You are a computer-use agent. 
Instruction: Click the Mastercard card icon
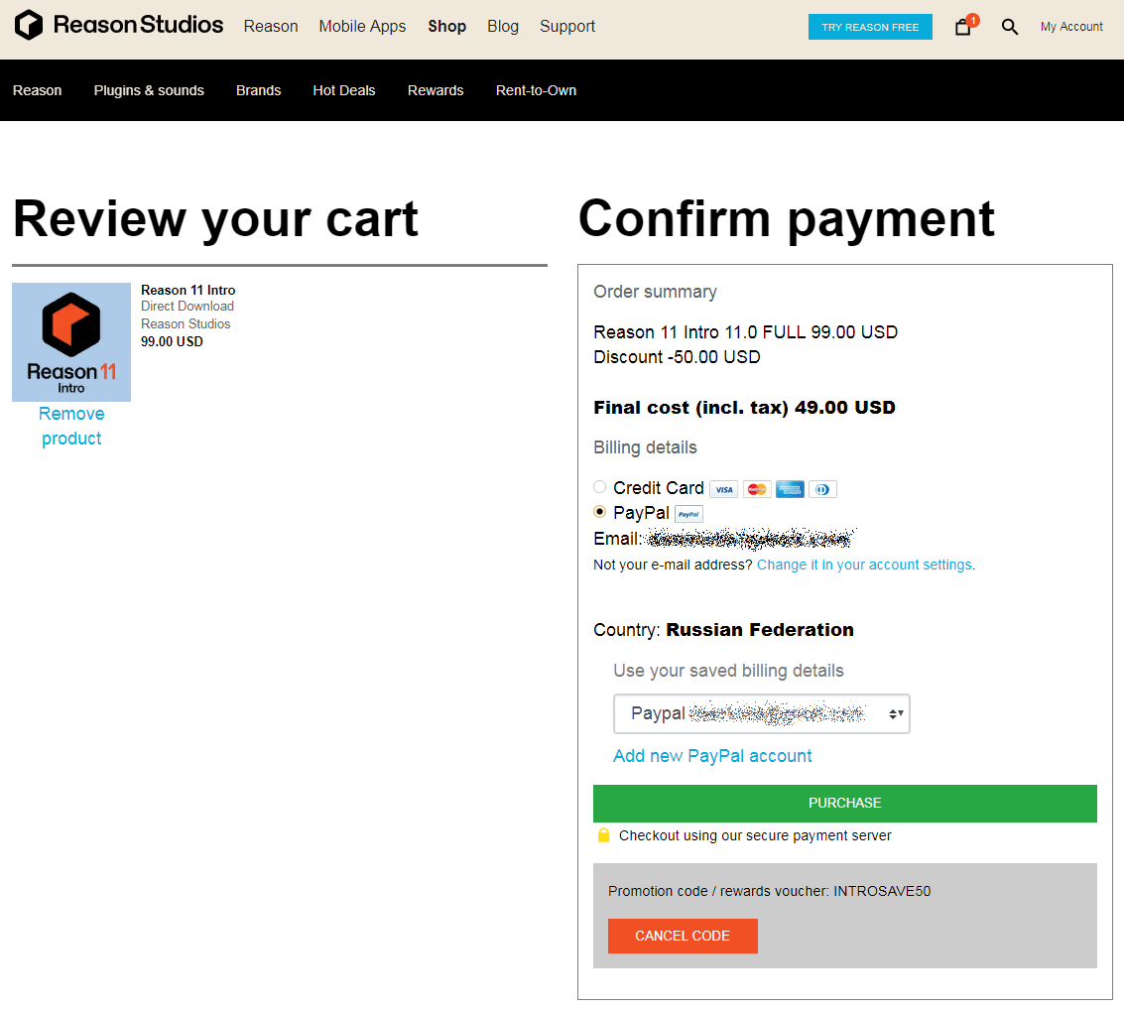coord(757,489)
